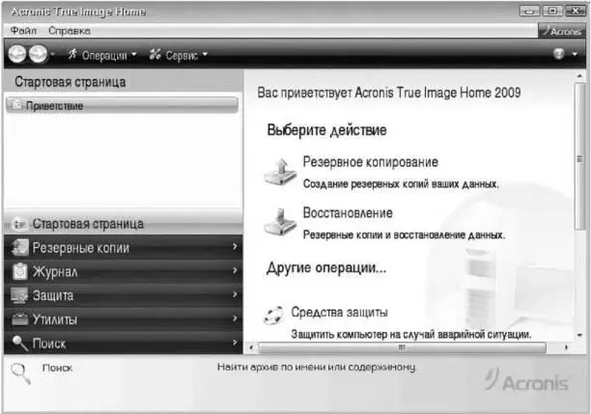Click the Стартовая страница section icon
The image size is (591, 414).
pos(18,224)
